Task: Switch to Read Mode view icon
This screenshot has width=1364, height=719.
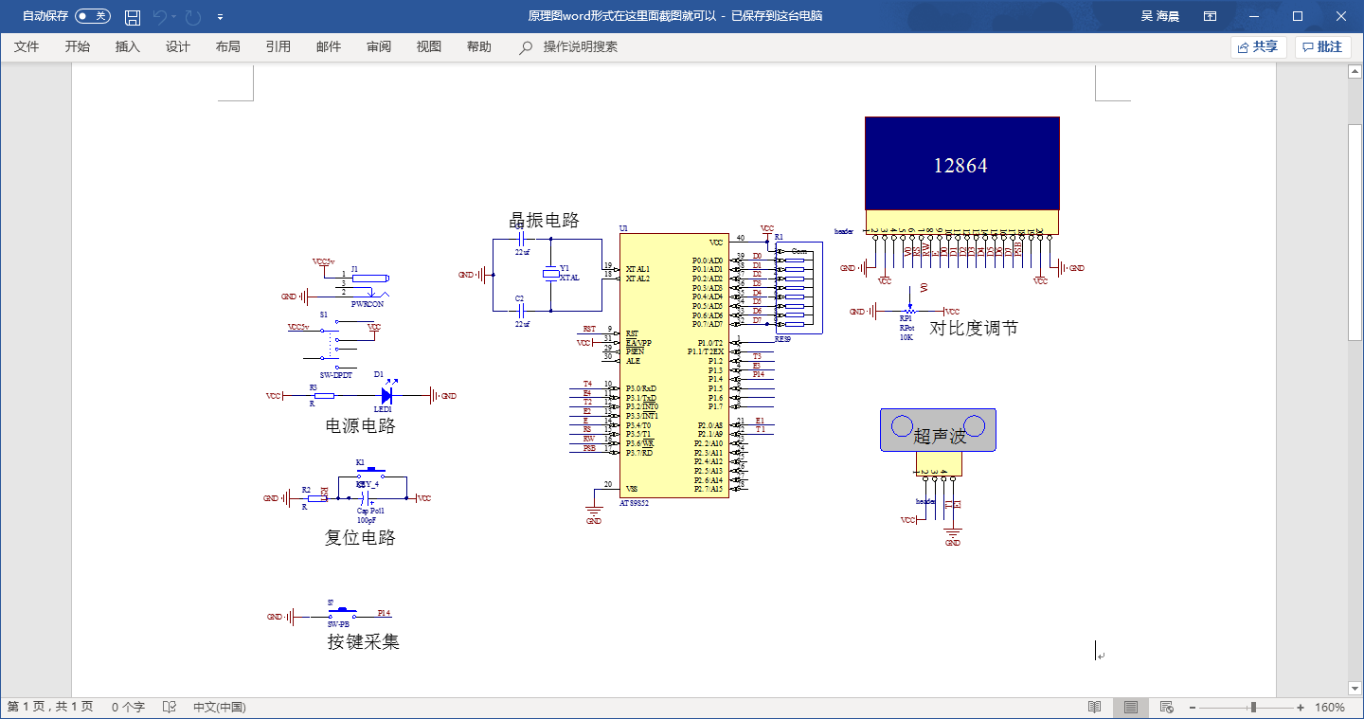Action: pyautogui.click(x=1094, y=707)
